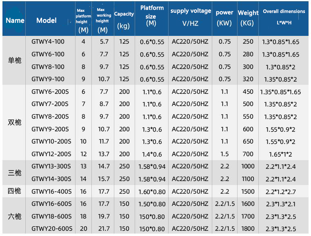
Task: Click the supply voltage V/HZ header
Action: [191, 17]
